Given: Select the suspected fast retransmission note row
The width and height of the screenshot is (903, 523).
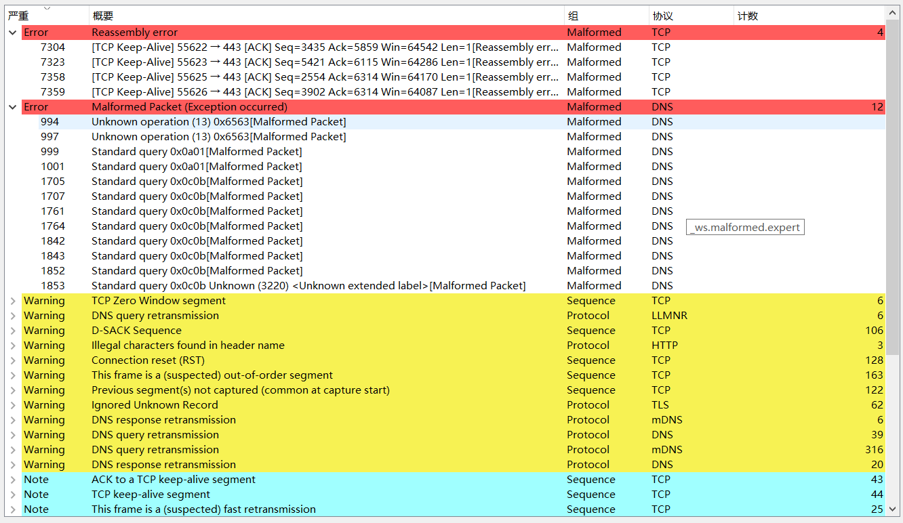Looking at the screenshot, I should tap(445, 509).
